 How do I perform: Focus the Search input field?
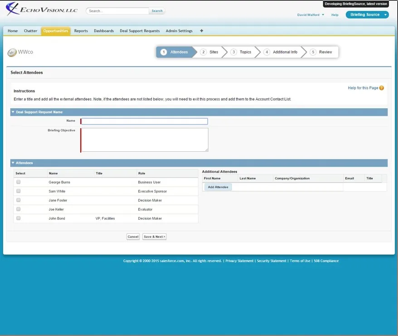tap(117, 11)
